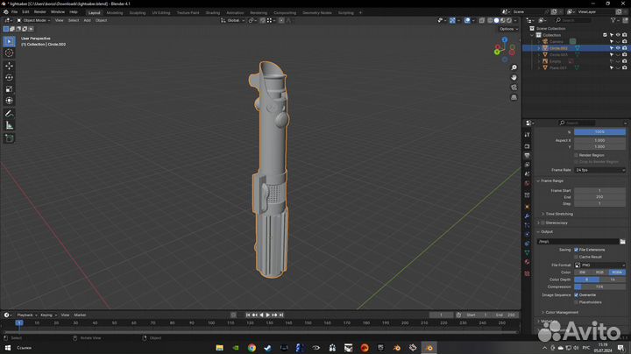The width and height of the screenshot is (631, 354).
Task: Open the Texture properties tab
Action: [528, 273]
